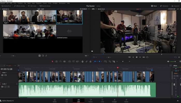
Task: Select Angle 5 in multicam viewer
Action: [43, 32]
